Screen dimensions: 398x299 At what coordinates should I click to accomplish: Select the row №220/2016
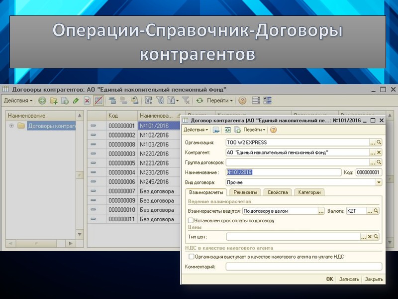point(134,154)
